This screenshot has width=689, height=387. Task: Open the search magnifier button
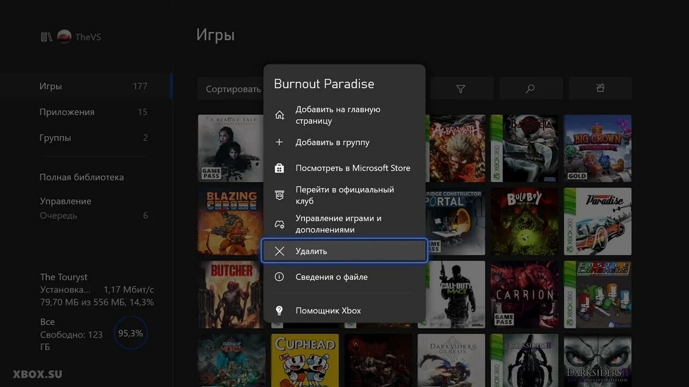tap(531, 89)
